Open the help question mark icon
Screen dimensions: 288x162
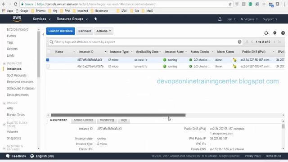click(283, 33)
